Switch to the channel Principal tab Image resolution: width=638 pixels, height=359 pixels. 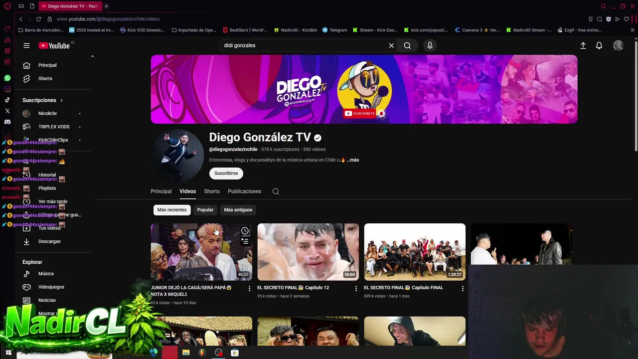tap(161, 191)
